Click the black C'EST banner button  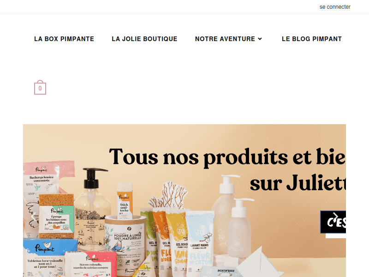coord(333,222)
